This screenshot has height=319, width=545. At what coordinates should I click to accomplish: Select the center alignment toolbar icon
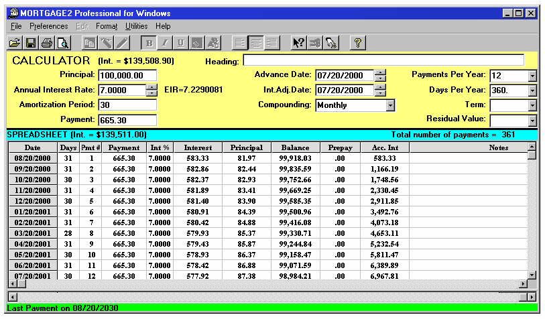(x=256, y=43)
